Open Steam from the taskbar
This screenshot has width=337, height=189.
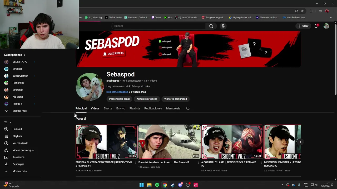coord(172,185)
